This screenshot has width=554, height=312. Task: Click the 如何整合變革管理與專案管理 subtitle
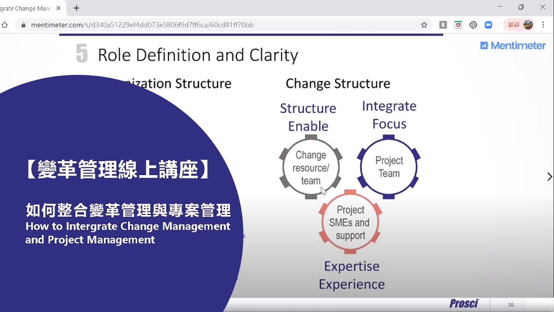(x=128, y=210)
